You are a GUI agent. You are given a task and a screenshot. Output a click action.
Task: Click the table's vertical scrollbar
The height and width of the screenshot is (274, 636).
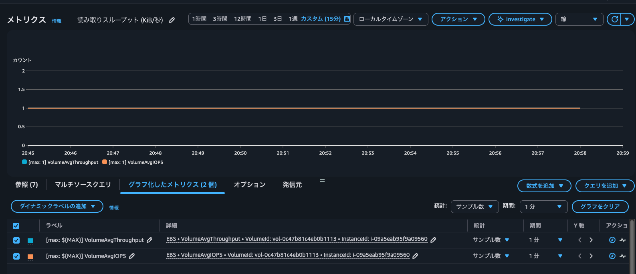click(632, 246)
